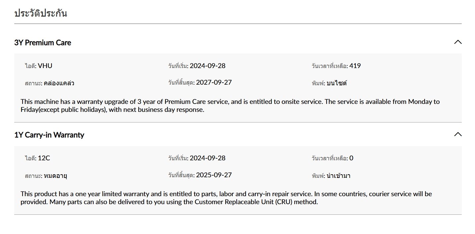Click the expired status หมดอายุ
The height and width of the screenshot is (234, 475).
click(x=55, y=175)
